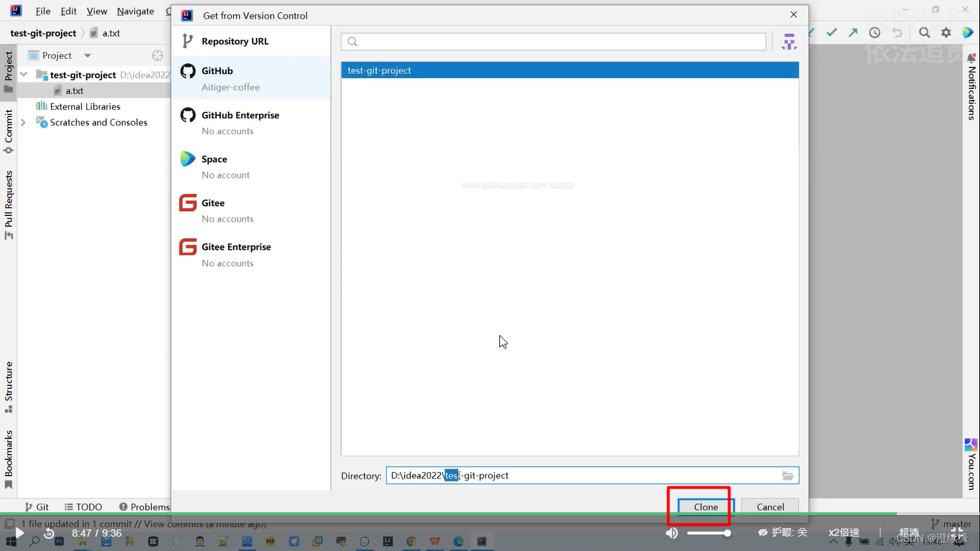Open the Project view dropdown
Image resolution: width=980 pixels, height=551 pixels.
(88, 55)
